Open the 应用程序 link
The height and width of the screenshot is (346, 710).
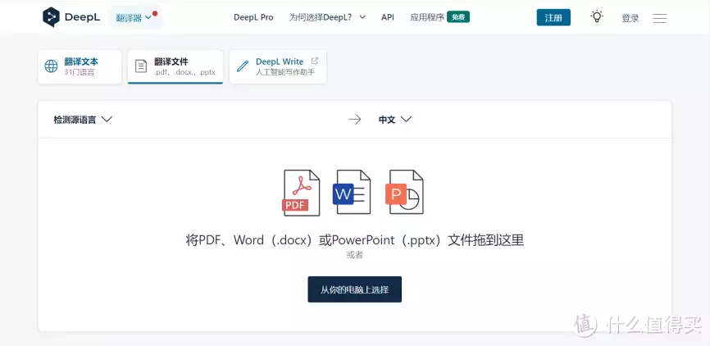coord(427,17)
